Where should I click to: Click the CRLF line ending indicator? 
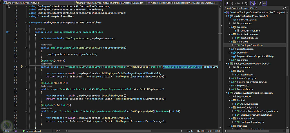point(218,131)
